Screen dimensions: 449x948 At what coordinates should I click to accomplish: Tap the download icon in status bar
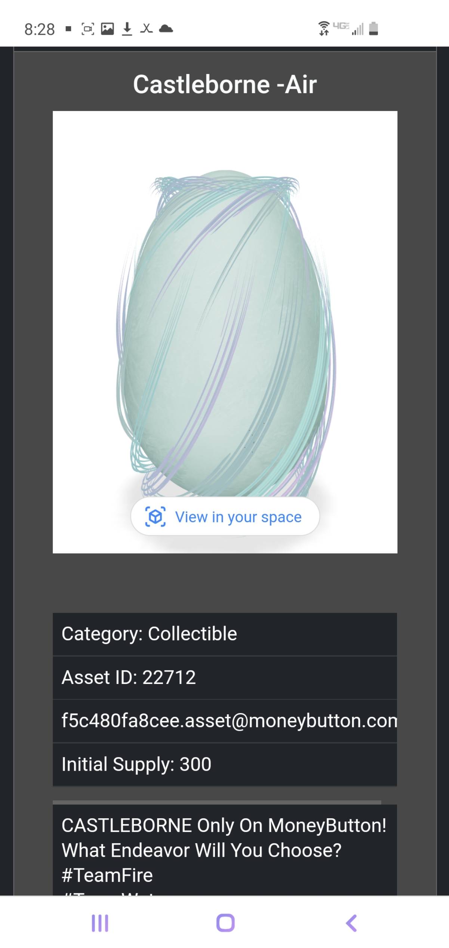pos(127,29)
